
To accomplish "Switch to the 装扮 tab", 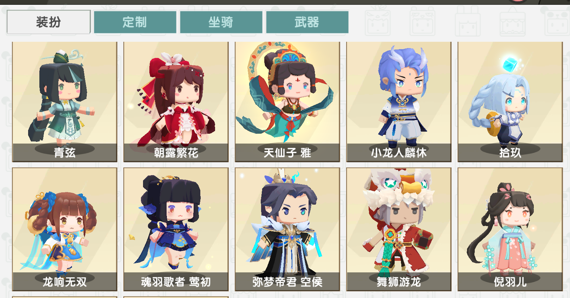I will (48, 22).
